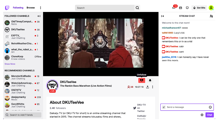The width and height of the screenshot is (216, 122).
Task: Click the Search input field
Action: point(105,8)
